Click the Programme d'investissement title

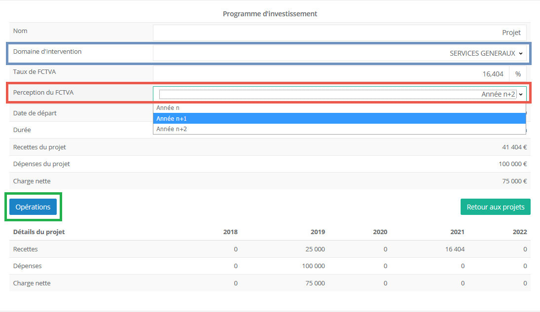click(270, 14)
